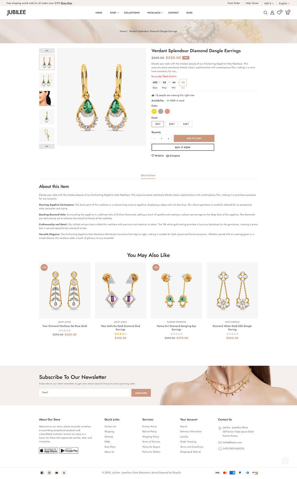Image resolution: width=297 pixels, height=479 pixels.
Task: Choose the yellow gold color swatch
Action: [154, 111]
